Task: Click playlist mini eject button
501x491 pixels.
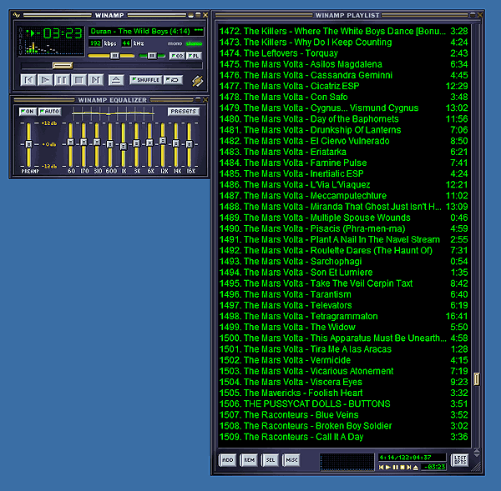Action: tap(416, 468)
